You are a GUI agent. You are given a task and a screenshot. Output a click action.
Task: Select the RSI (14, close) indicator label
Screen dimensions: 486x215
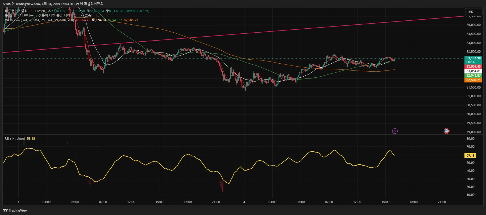[15, 139]
